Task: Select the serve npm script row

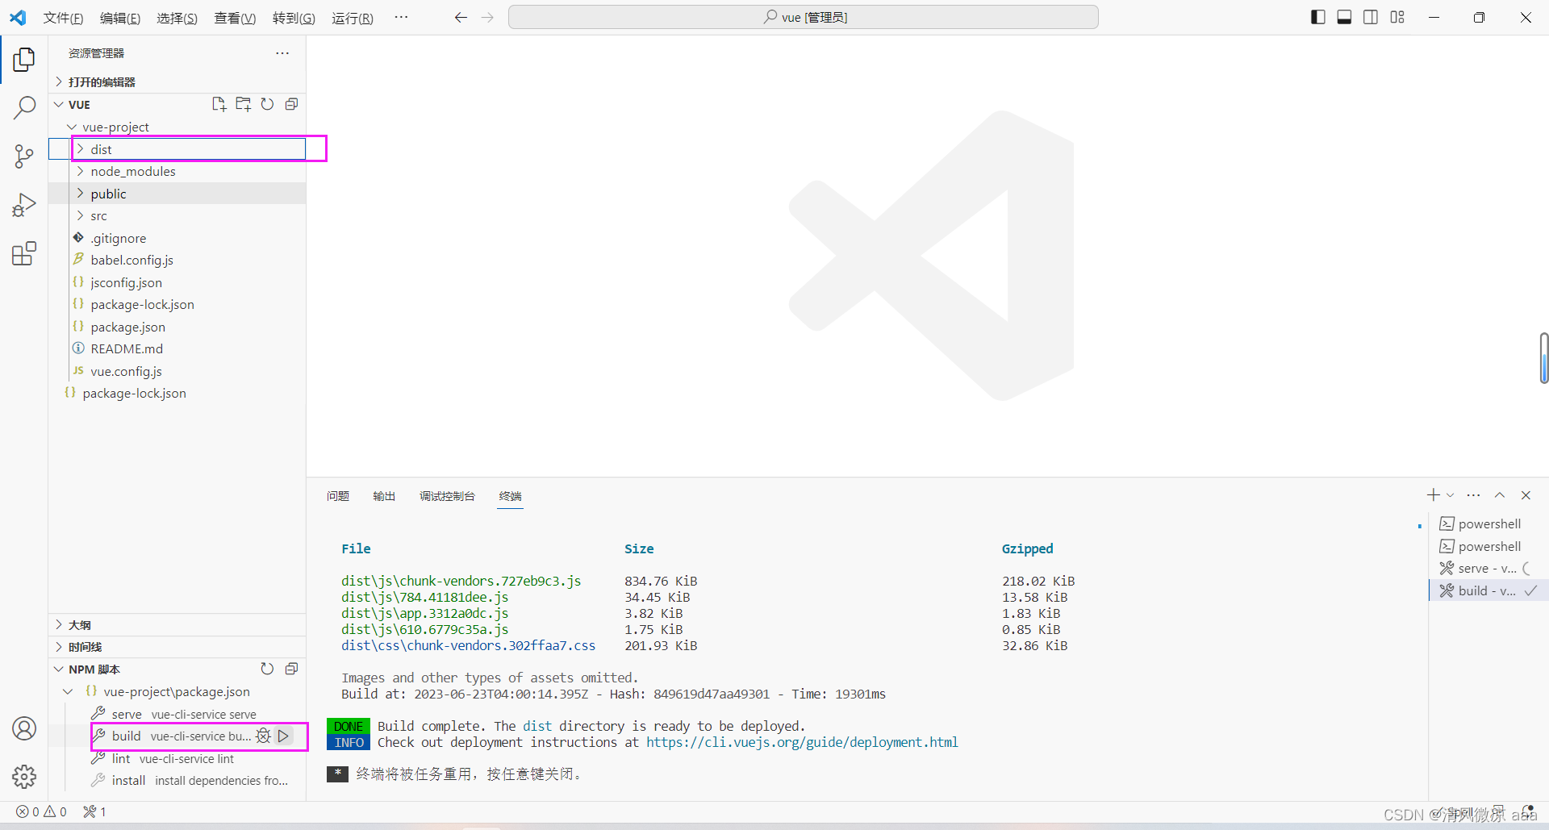Action: 177,714
